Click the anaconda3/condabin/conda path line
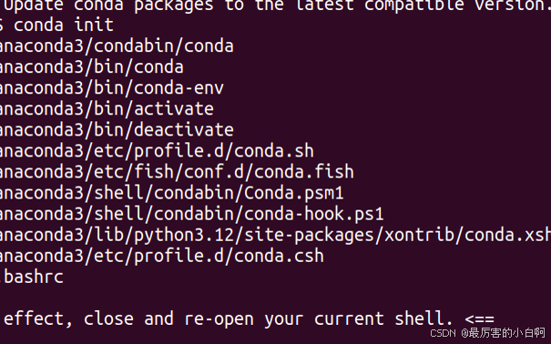551x344 pixels. click(117, 46)
